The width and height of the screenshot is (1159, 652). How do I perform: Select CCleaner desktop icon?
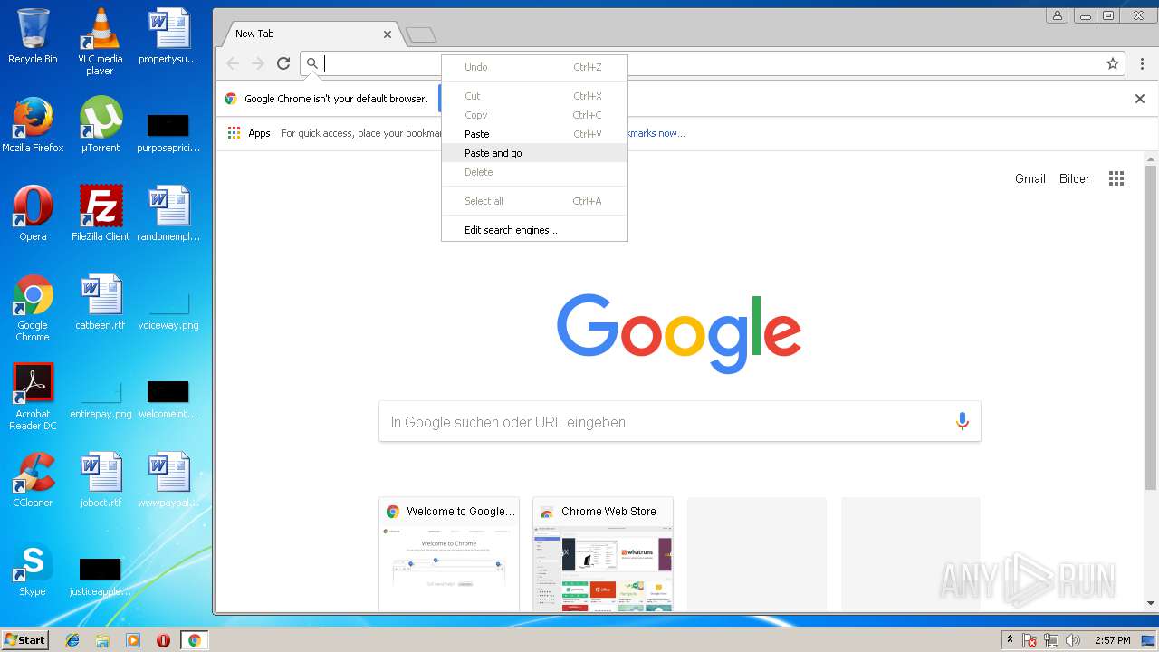click(33, 480)
